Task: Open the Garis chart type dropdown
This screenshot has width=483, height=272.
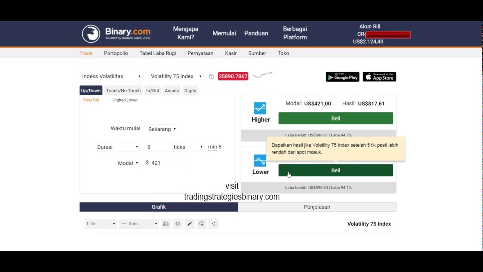Action: (x=139, y=224)
